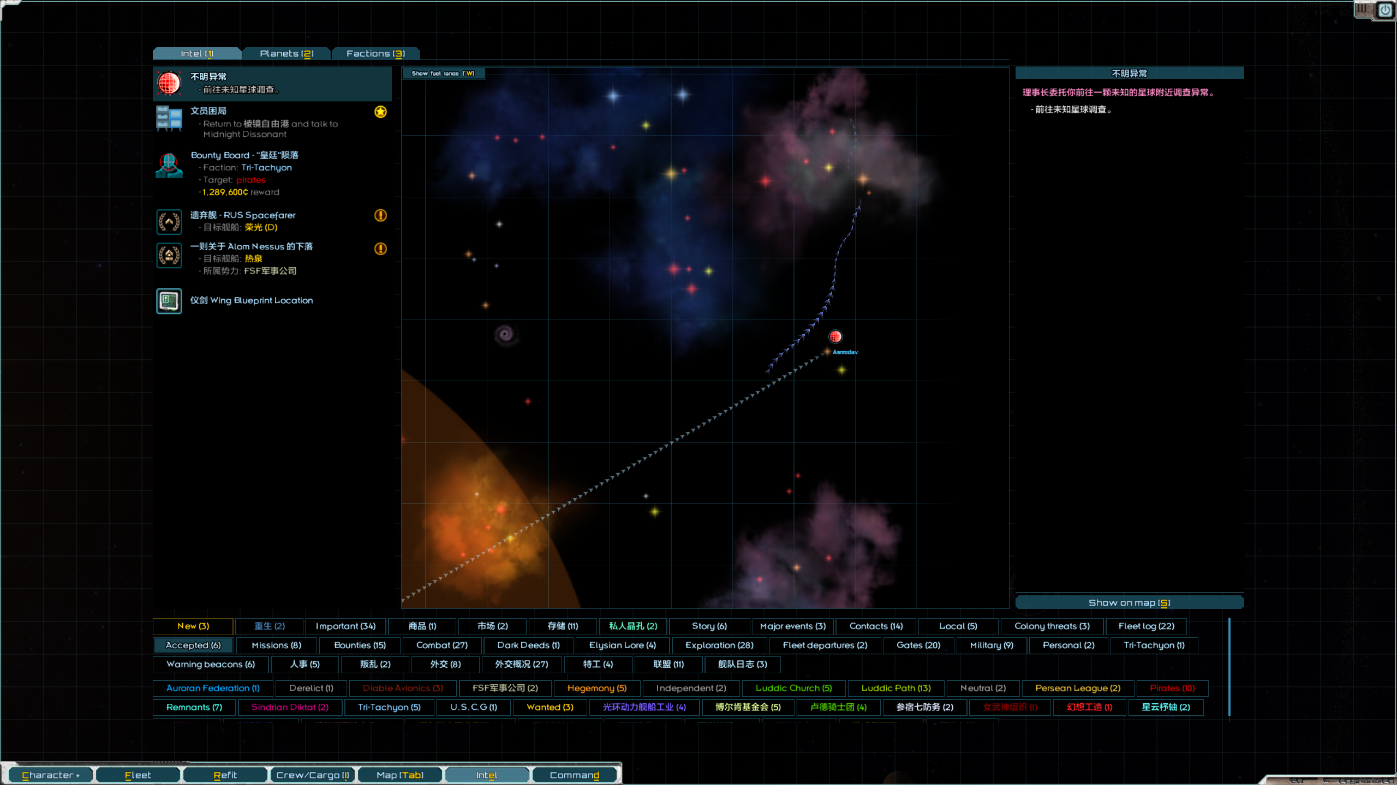Click the red globe anomaly mission icon
Viewport: 1397px width, 785px height.
pyautogui.click(x=169, y=83)
